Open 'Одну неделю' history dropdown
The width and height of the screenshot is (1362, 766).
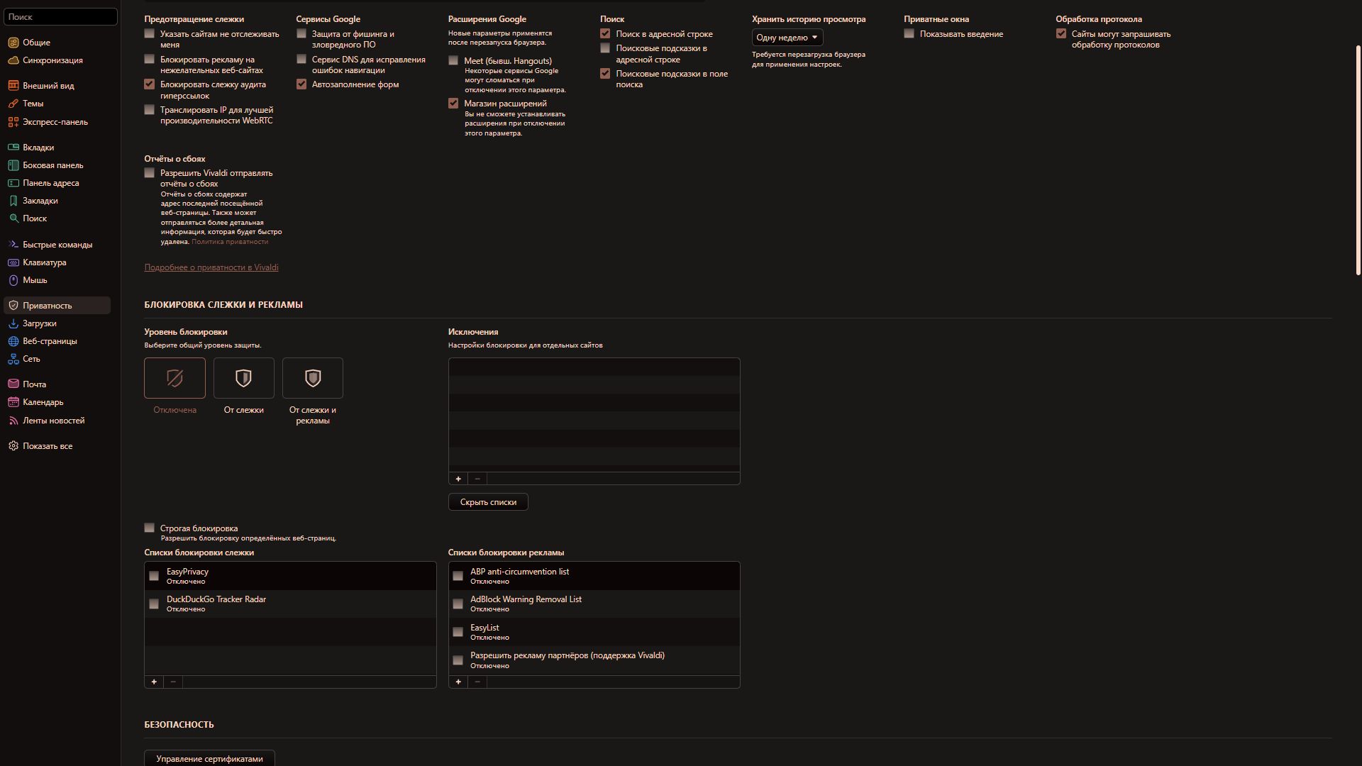coord(787,38)
